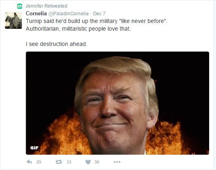Open the @PaladinCornelia handle
The width and height of the screenshot is (216, 170).
[x=69, y=14]
